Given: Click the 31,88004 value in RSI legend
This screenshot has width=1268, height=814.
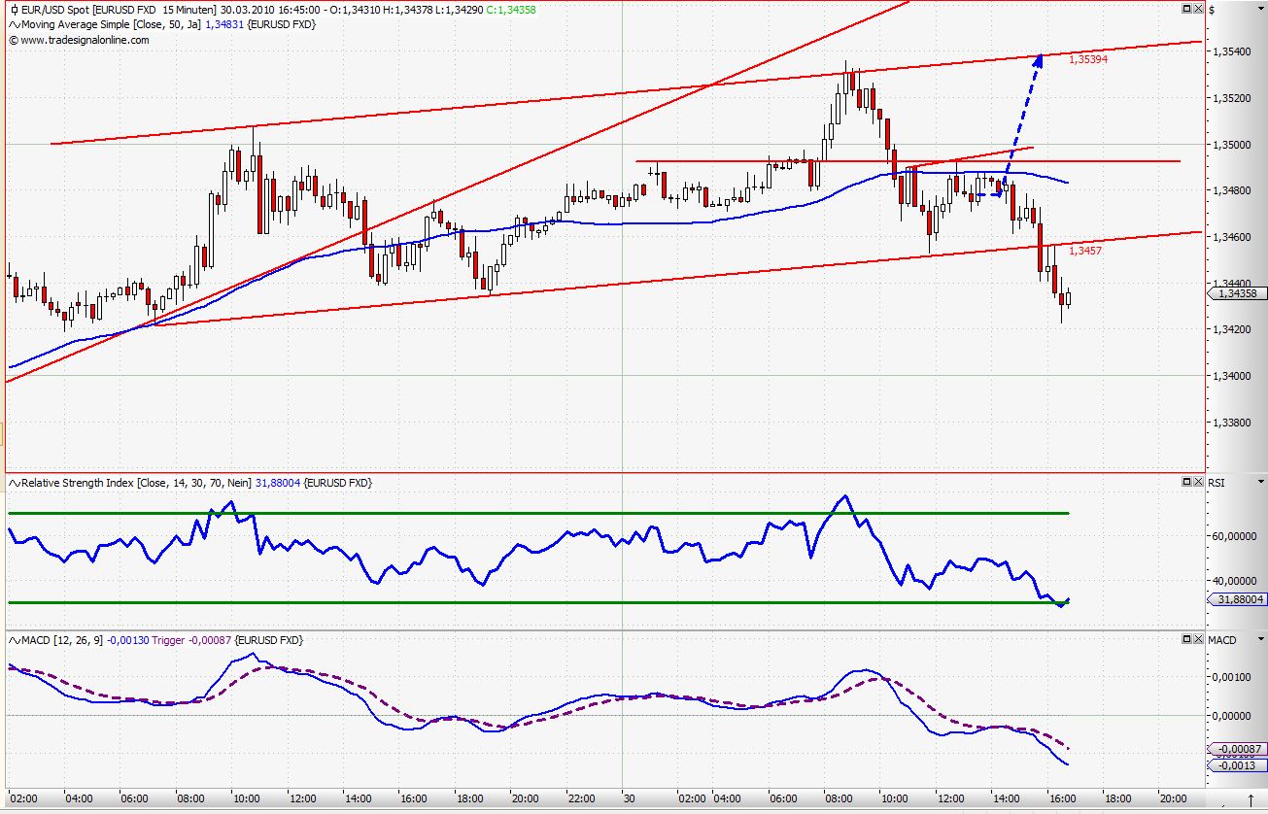Looking at the screenshot, I should coord(278,483).
